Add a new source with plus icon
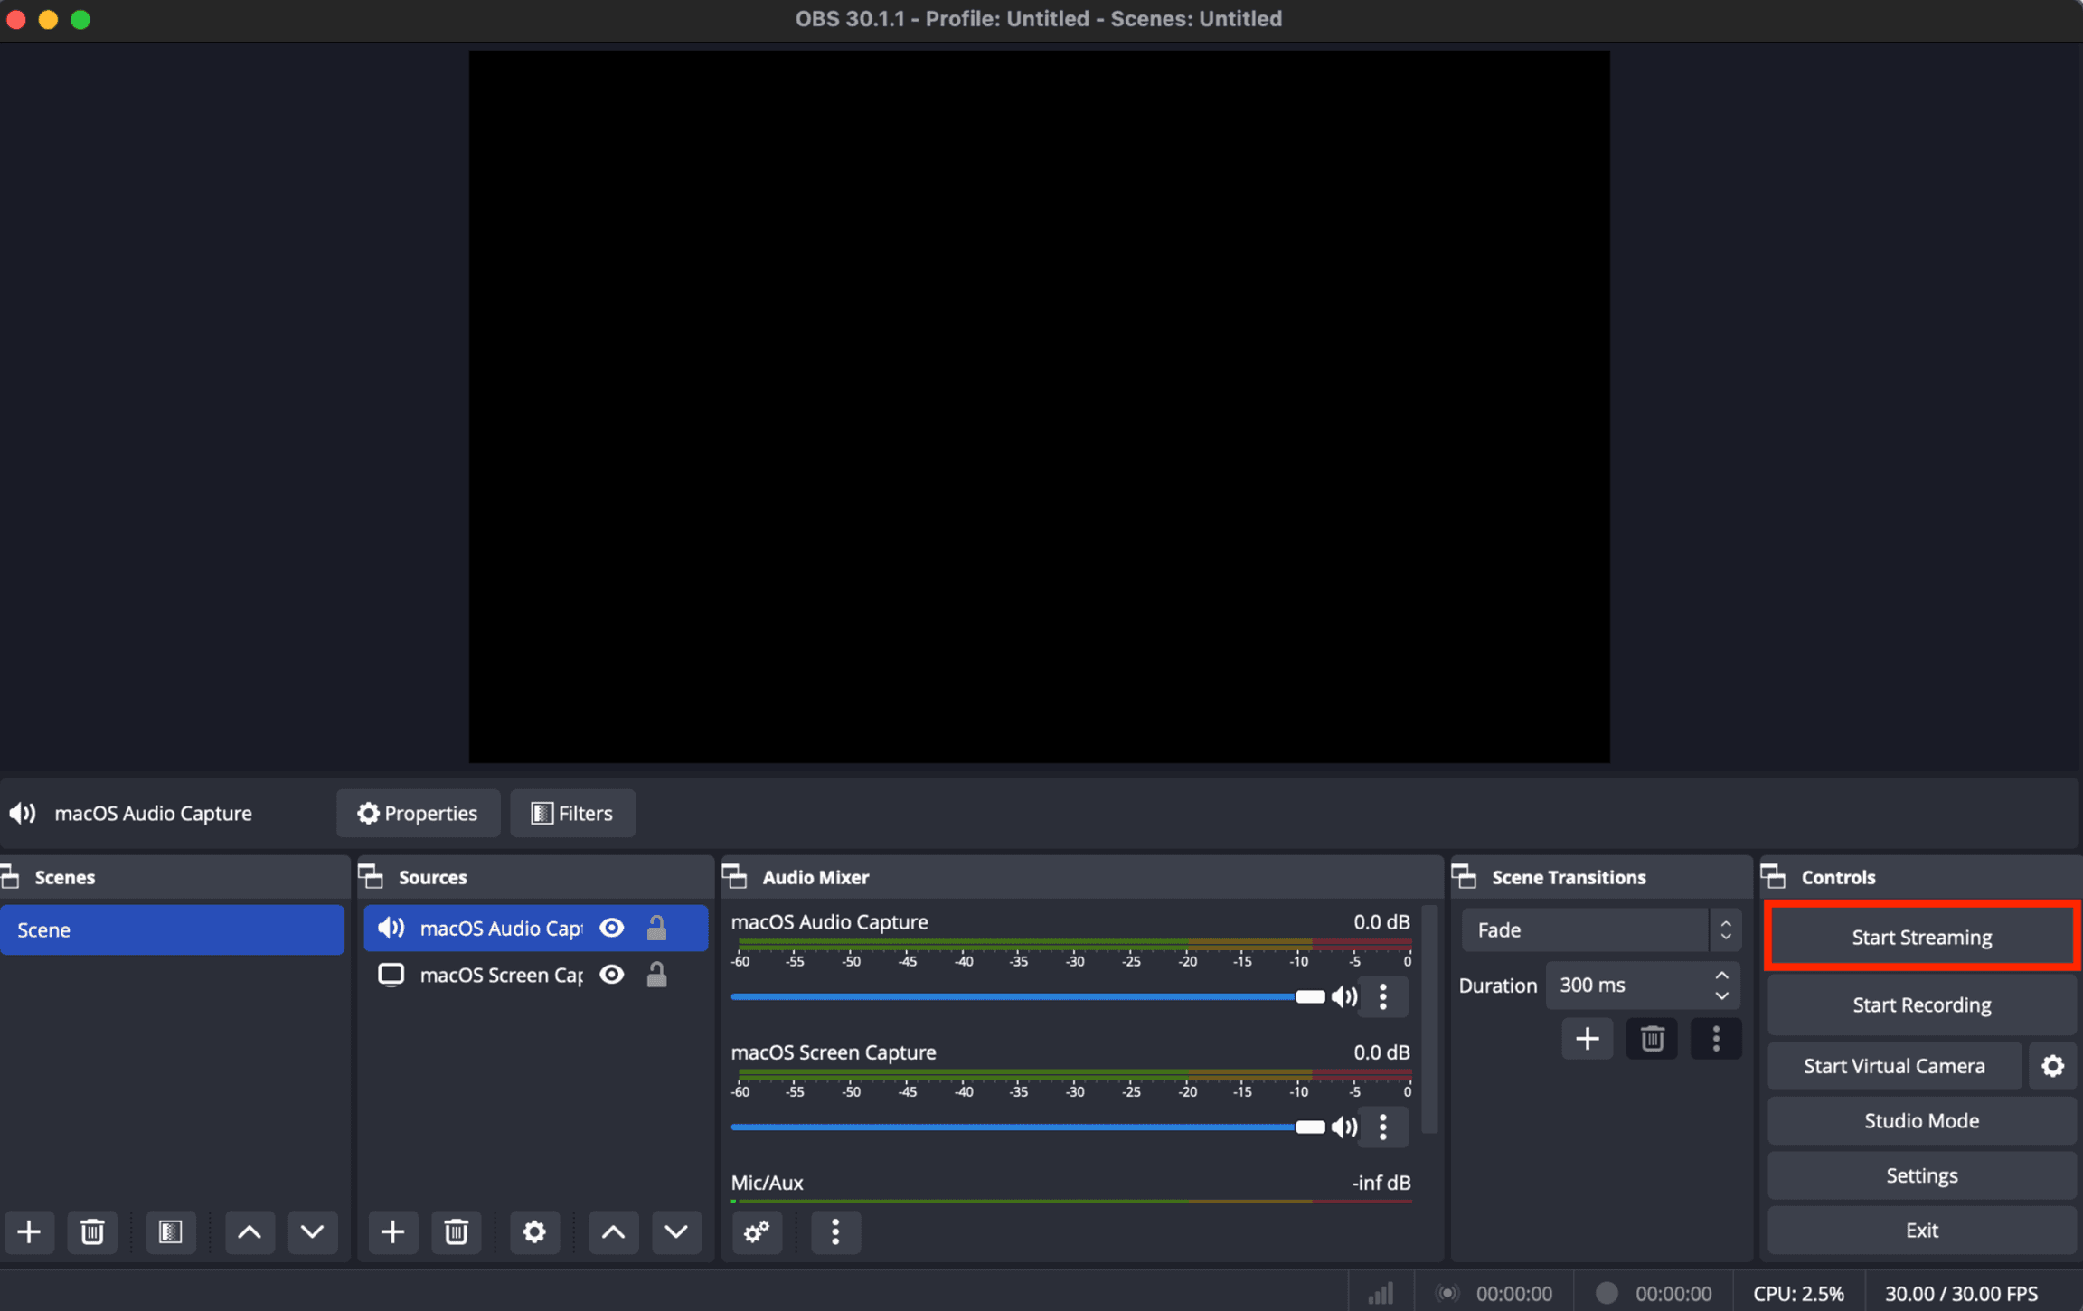Screen dimensions: 2083x1311 (392, 1231)
